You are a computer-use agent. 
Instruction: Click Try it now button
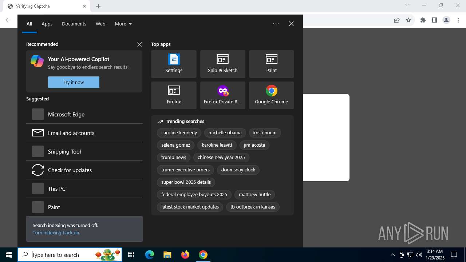[x=74, y=82]
